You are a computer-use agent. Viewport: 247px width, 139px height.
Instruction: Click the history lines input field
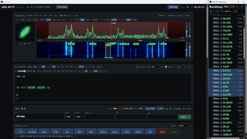coord(155,67)
